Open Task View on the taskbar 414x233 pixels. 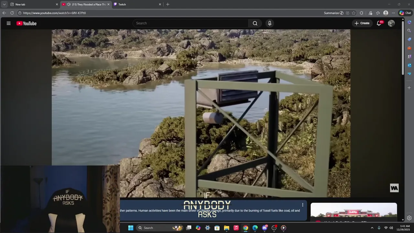(x=189, y=228)
